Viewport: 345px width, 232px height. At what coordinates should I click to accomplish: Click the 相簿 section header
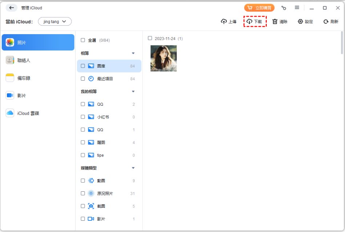pyautogui.click(x=85, y=53)
